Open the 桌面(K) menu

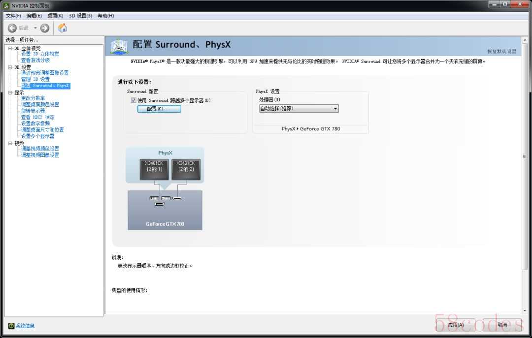(x=55, y=16)
